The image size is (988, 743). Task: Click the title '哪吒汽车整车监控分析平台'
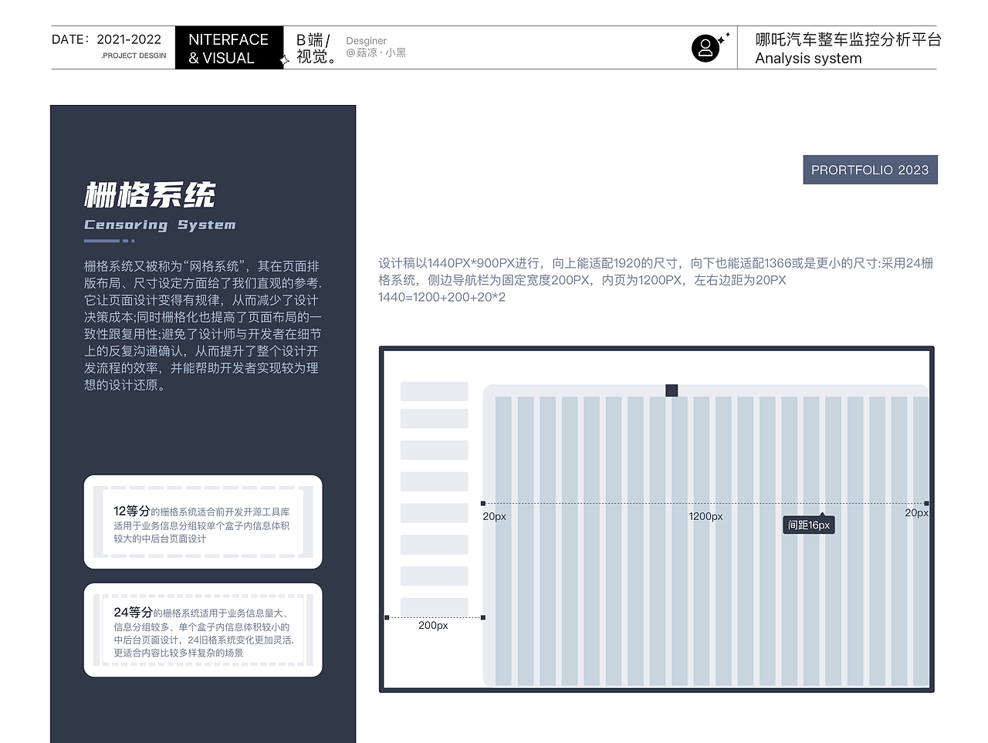pyautogui.click(x=849, y=39)
